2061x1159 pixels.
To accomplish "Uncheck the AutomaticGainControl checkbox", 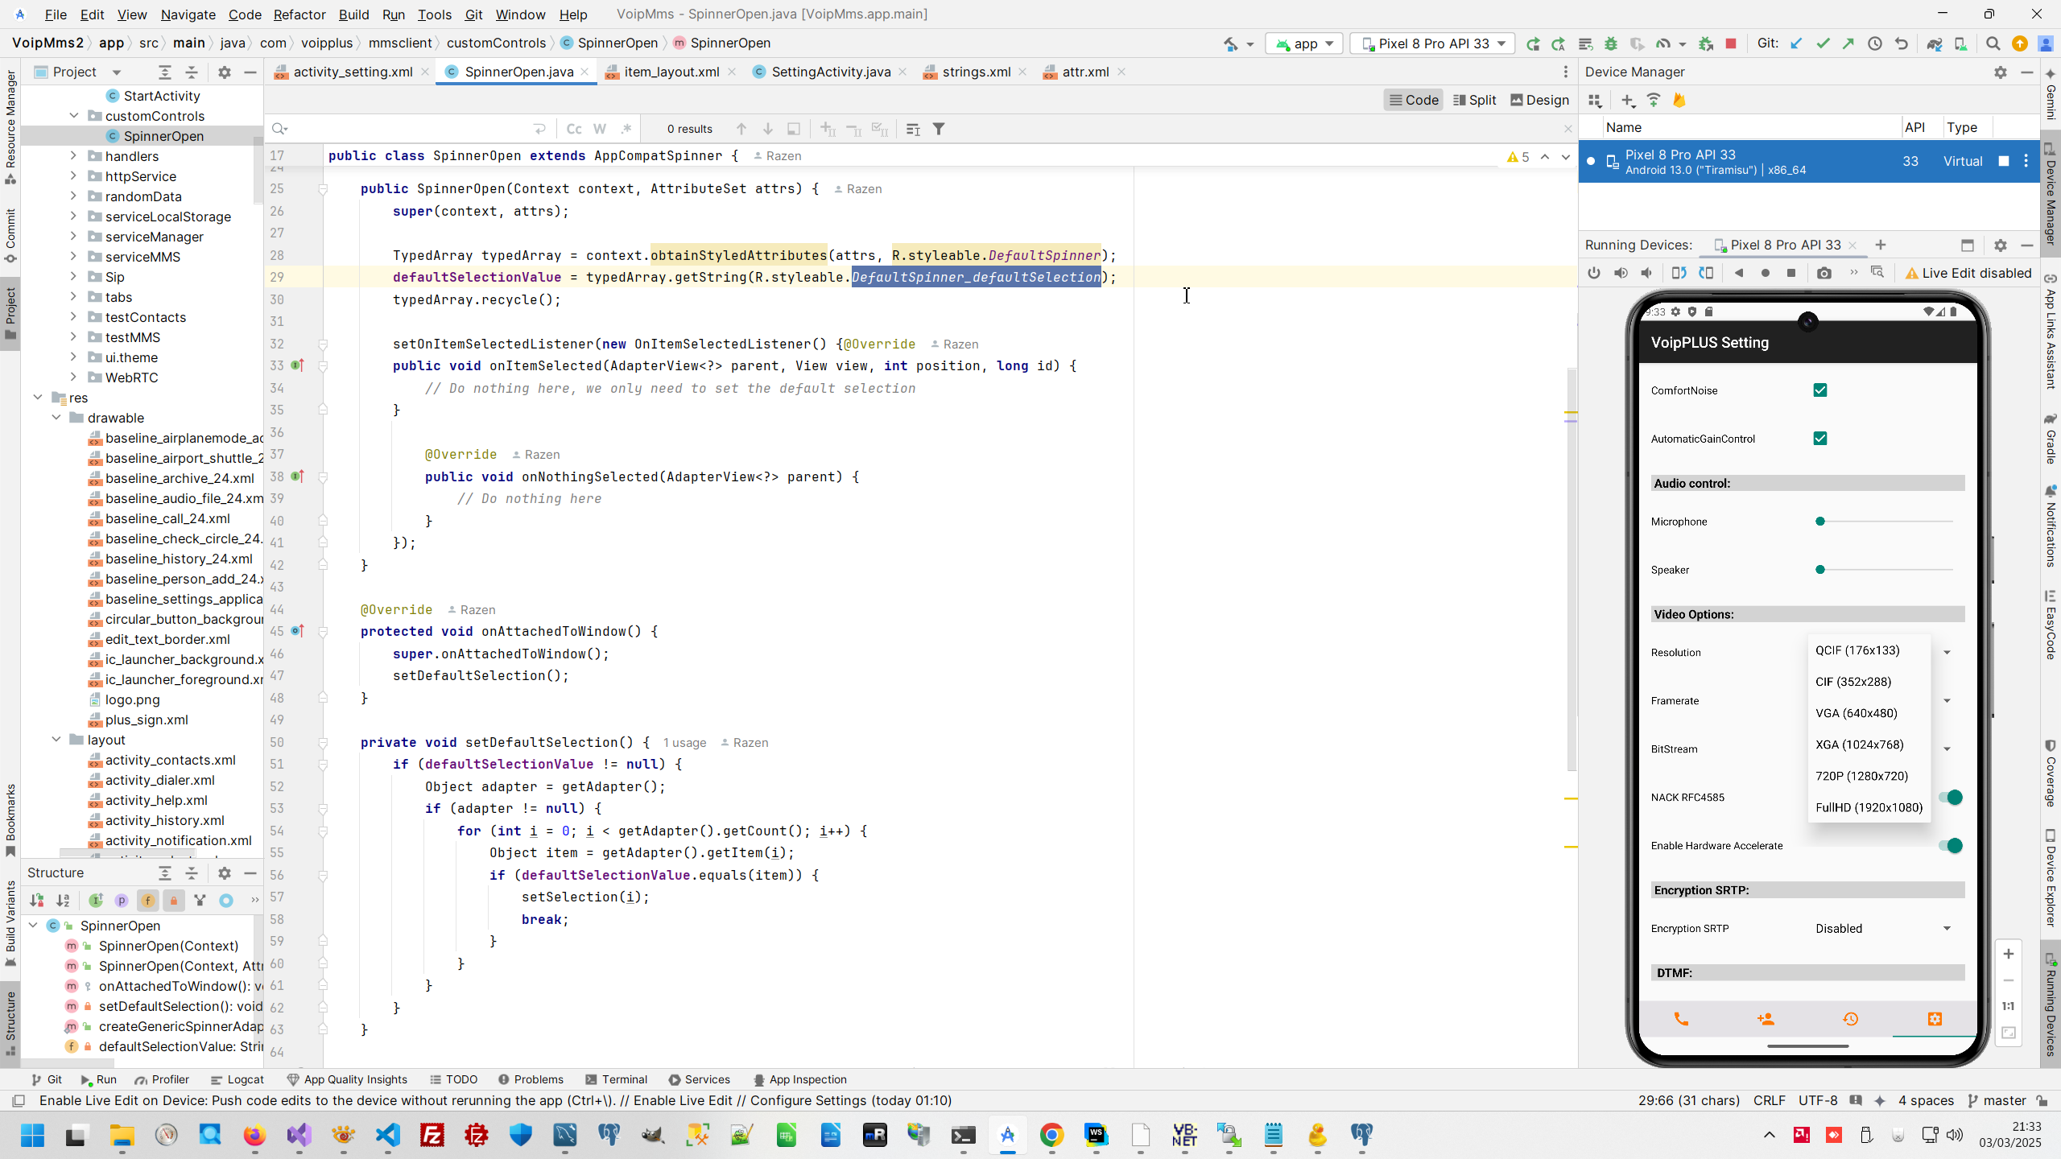I will (x=1819, y=439).
